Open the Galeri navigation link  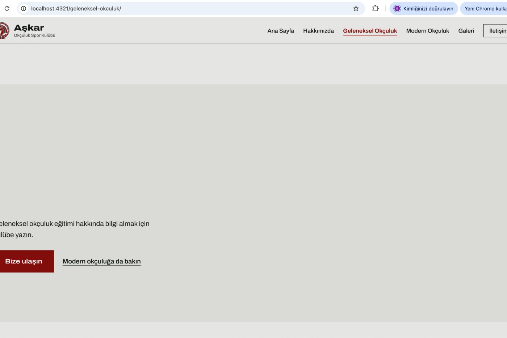point(466,31)
